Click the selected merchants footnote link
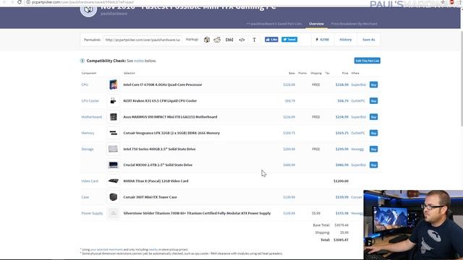 106,250
